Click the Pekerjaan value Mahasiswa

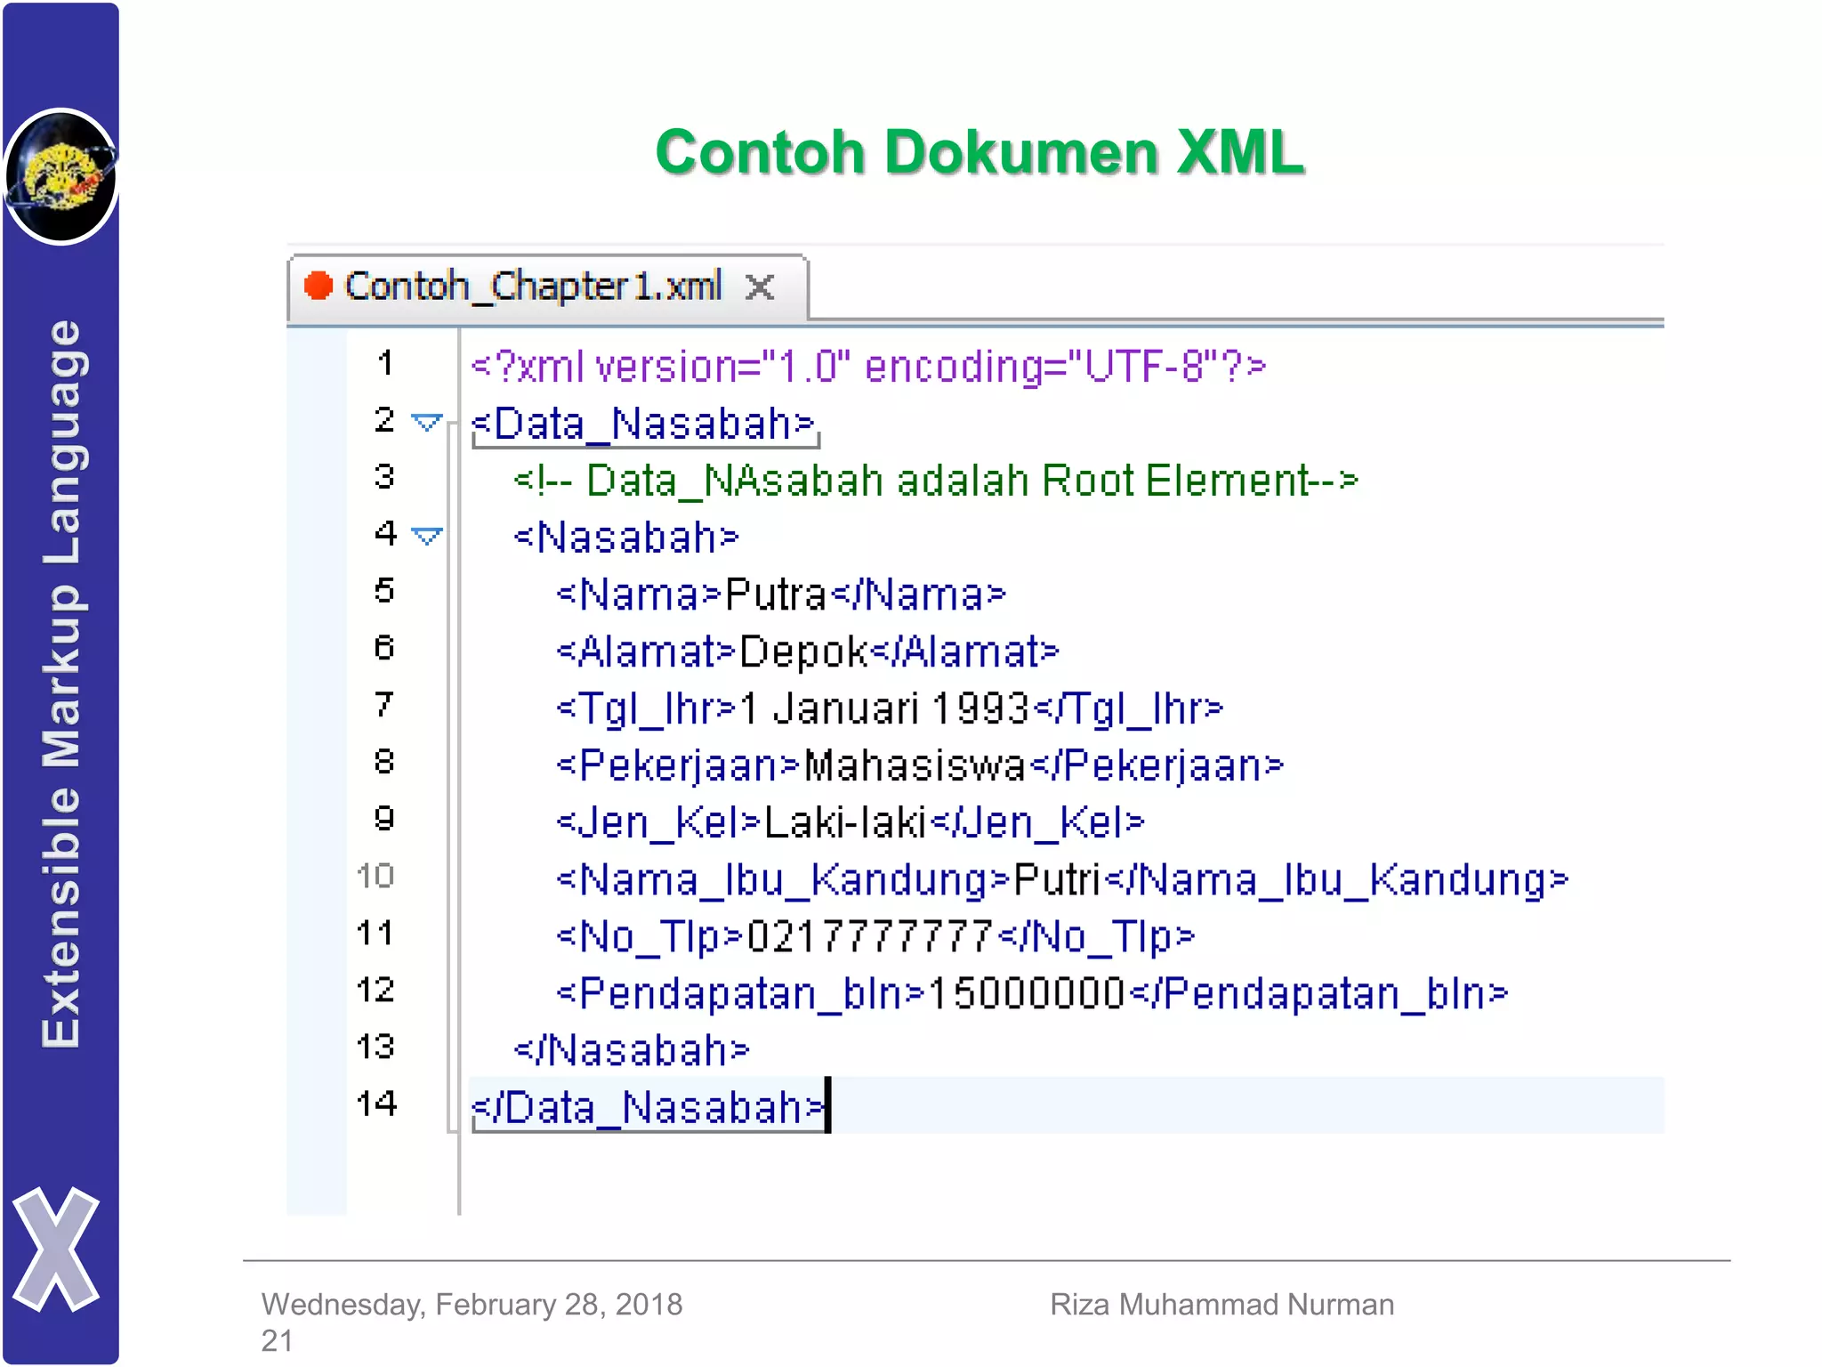point(915,765)
